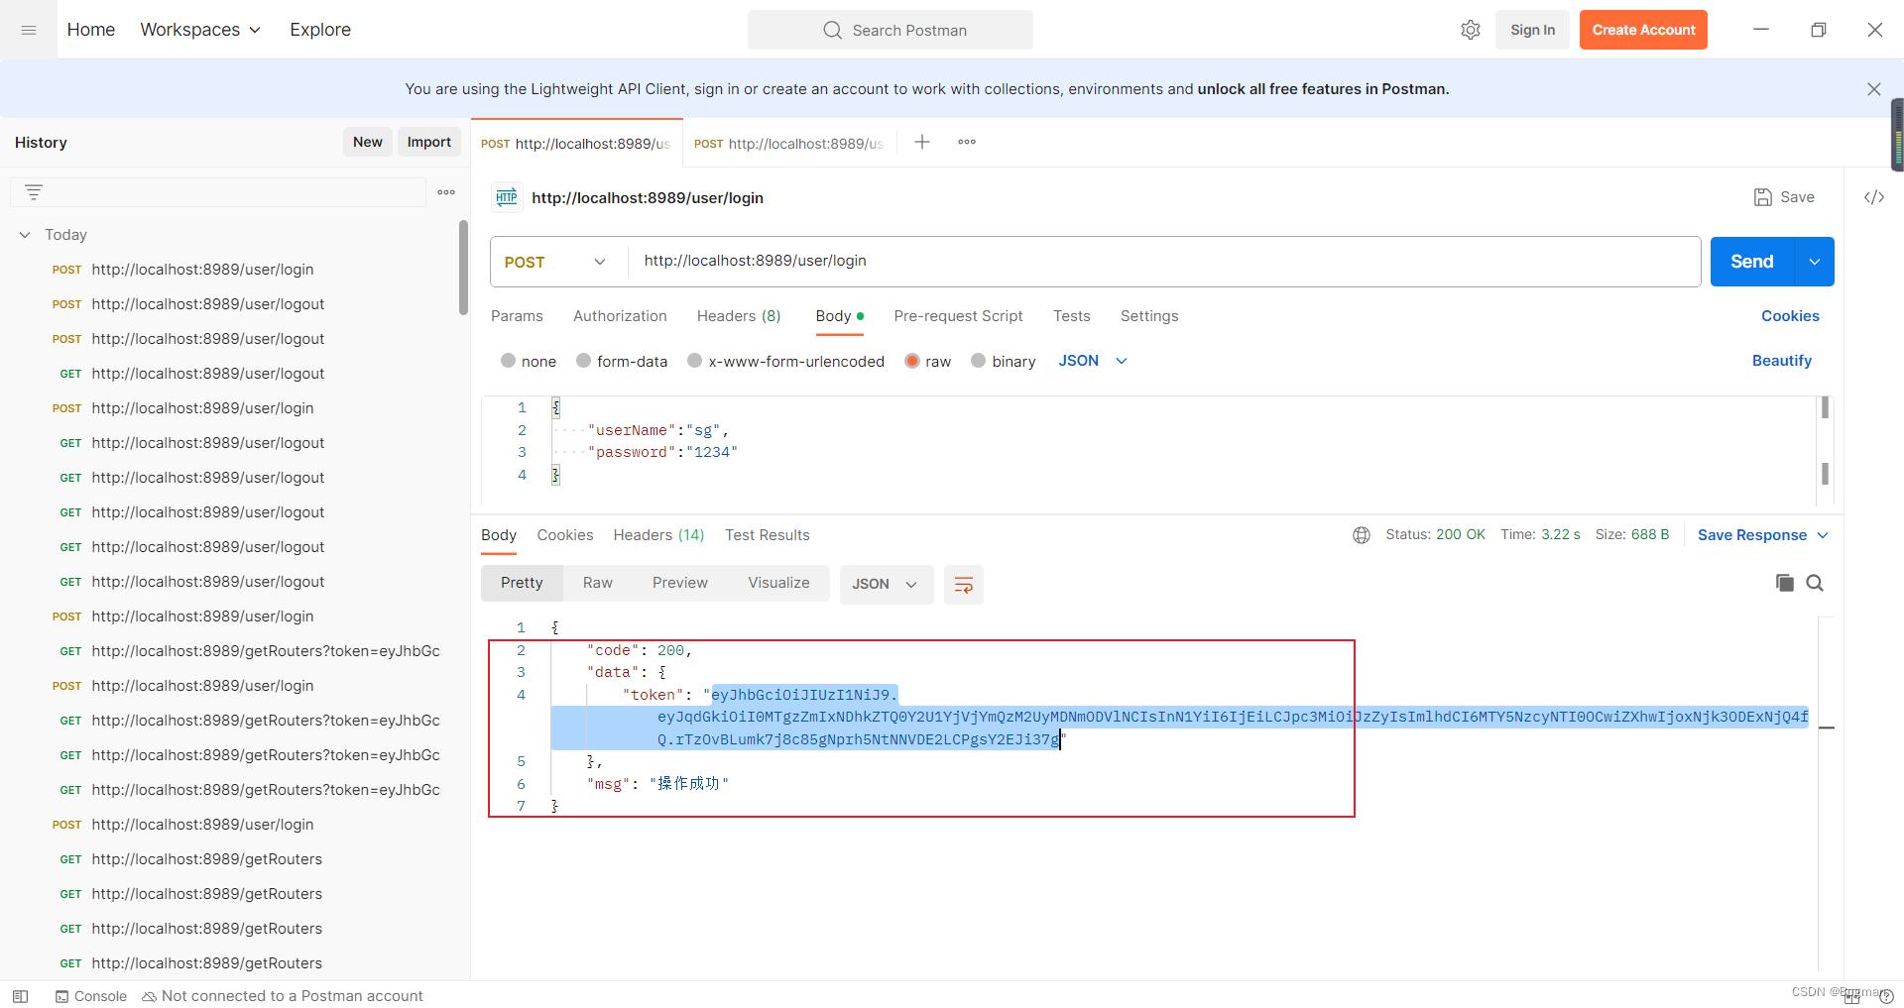Click the Save icon button
This screenshot has height=1008, width=1904.
(1784, 197)
